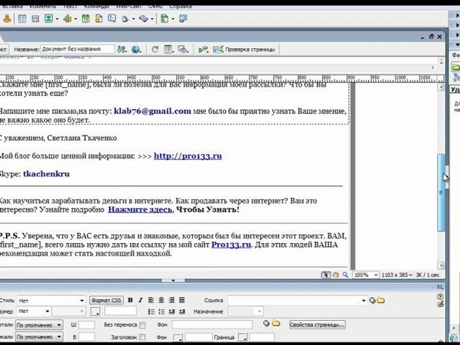Align text right in Properties

(x=172, y=300)
